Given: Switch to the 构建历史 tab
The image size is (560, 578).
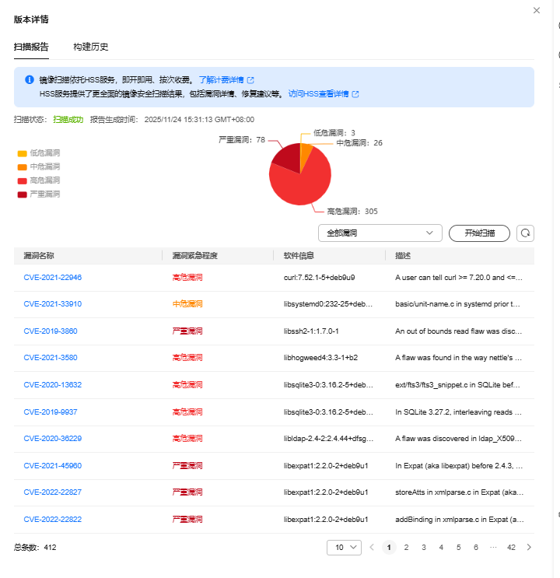Looking at the screenshot, I should coord(91,47).
